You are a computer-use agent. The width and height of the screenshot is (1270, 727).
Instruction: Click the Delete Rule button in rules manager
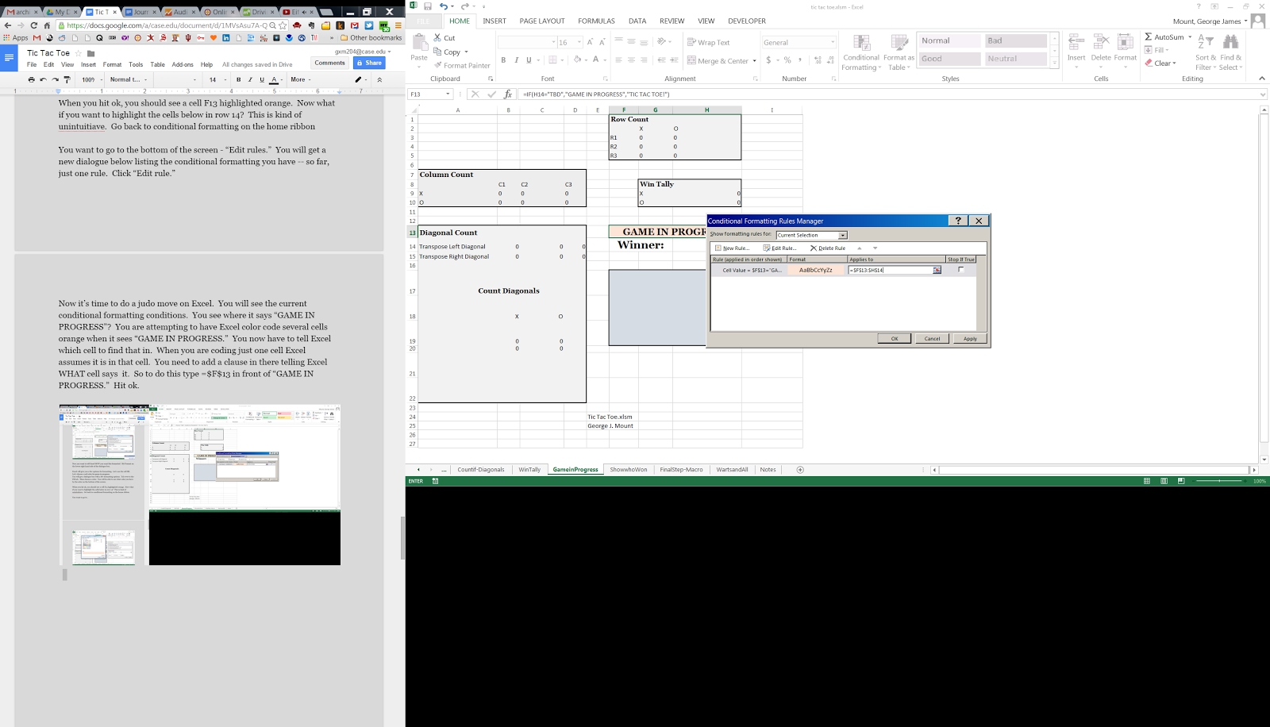[x=828, y=248]
